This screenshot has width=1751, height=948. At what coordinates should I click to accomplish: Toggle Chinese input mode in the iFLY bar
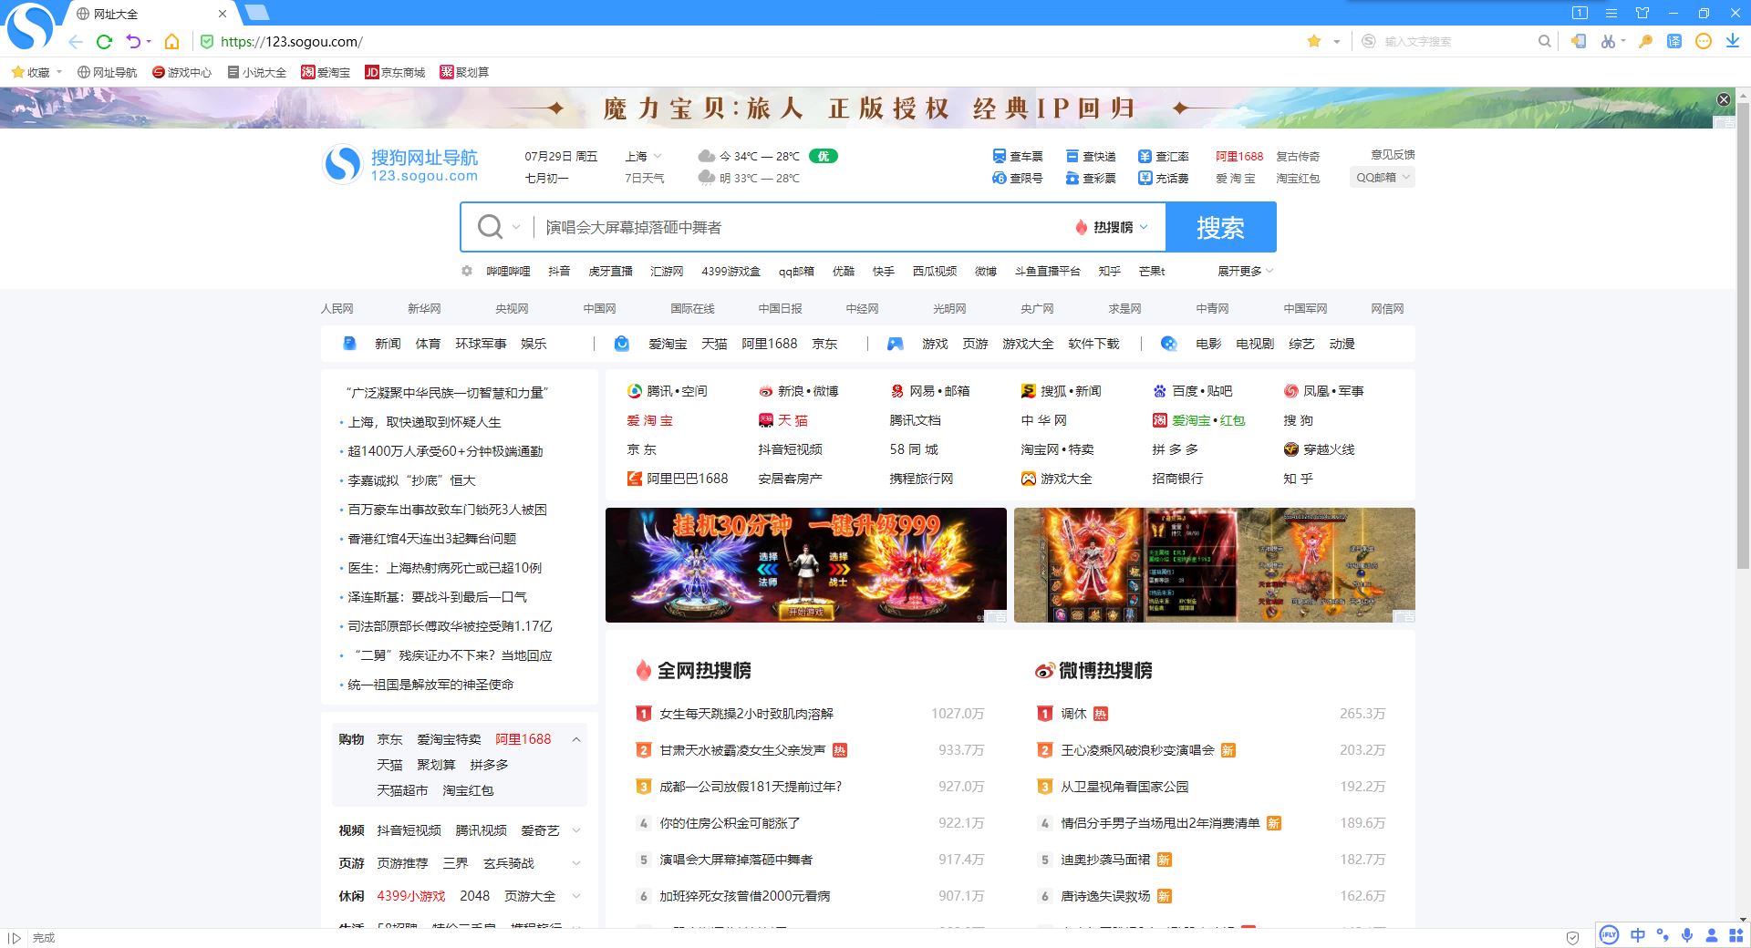(x=1638, y=935)
